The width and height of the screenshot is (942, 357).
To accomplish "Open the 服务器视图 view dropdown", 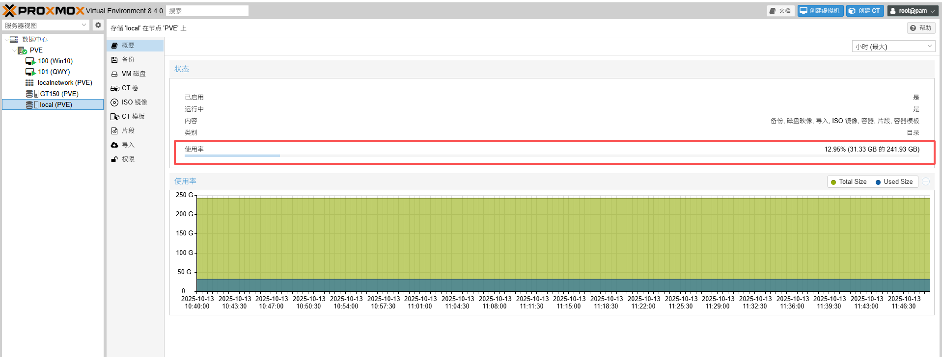I will (x=45, y=25).
